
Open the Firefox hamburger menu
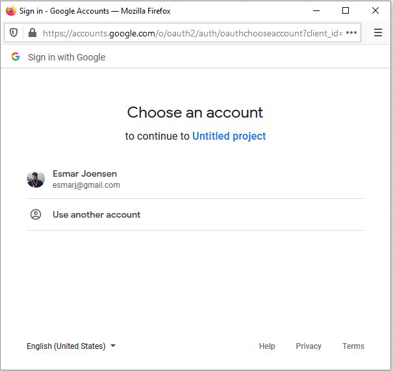[378, 32]
